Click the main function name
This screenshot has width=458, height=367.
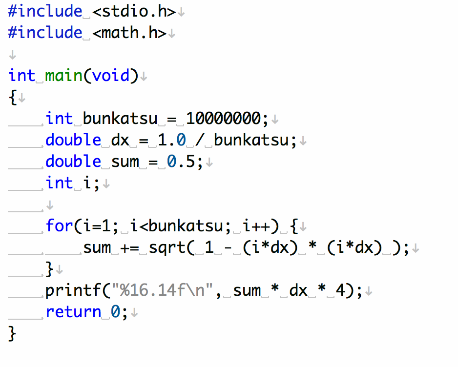click(64, 76)
